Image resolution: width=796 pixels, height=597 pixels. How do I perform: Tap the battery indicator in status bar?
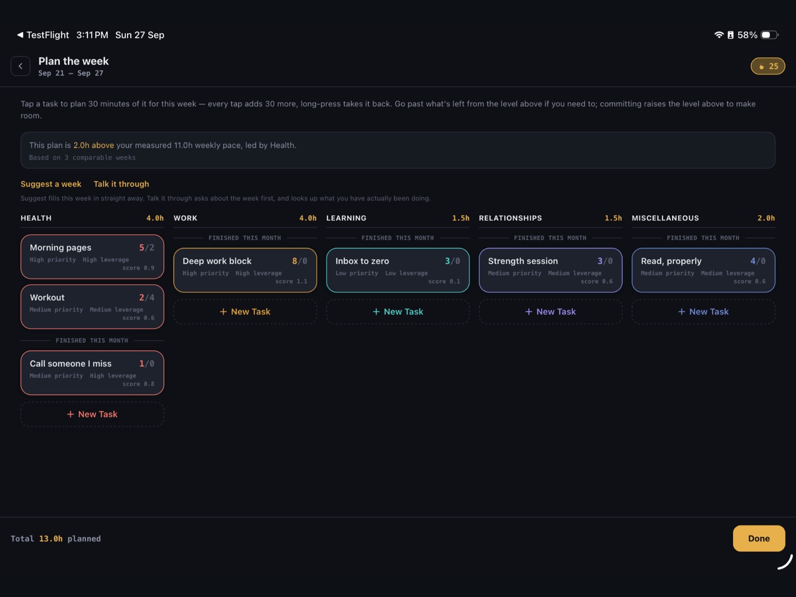pos(769,35)
